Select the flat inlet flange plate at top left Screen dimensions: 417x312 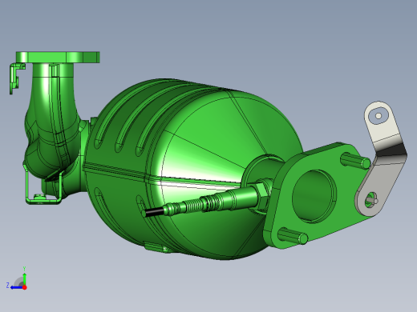[58, 58]
